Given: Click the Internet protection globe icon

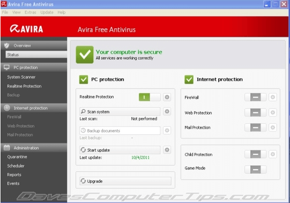Looking at the screenshot, I should (x=7, y=108).
